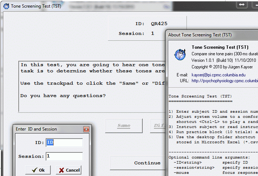Click the Different response button
The width and height of the screenshot is (258, 176).
[158, 126]
